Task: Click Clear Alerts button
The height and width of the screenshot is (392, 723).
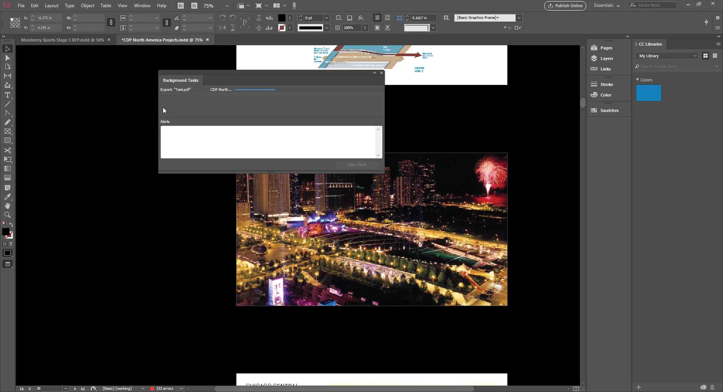Action: point(357,165)
